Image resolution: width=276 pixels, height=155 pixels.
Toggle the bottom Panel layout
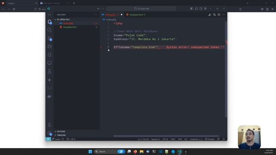(x=196, y=9)
